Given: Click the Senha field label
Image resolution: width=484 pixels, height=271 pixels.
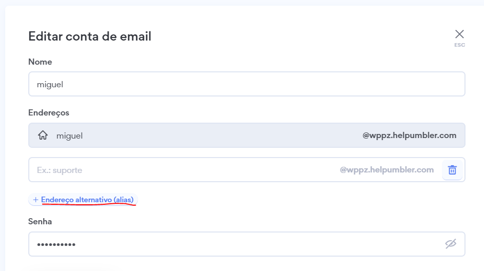Looking at the screenshot, I should (x=40, y=221).
